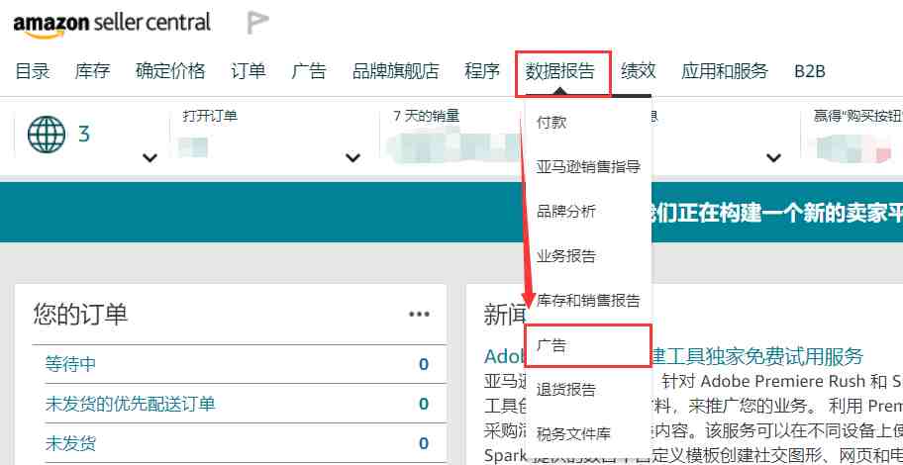Open the 绩效 menu
Image resolution: width=903 pixels, height=465 pixels.
coord(638,71)
